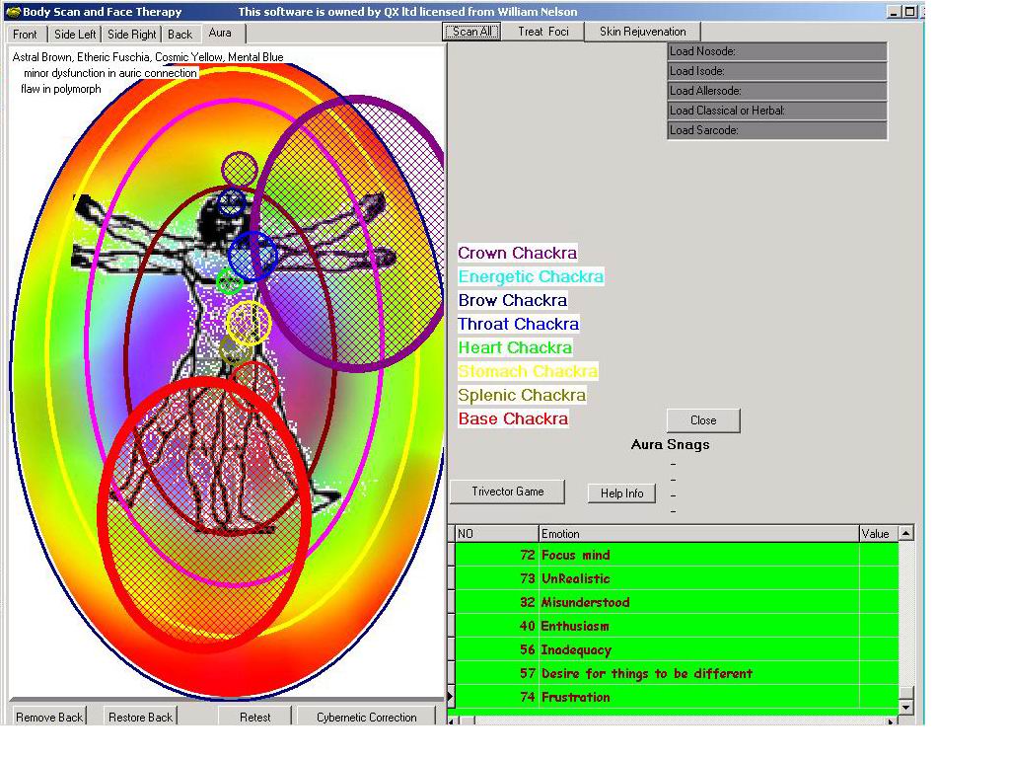Click the 'minor dysfunction in auric connection' text

pos(110,73)
